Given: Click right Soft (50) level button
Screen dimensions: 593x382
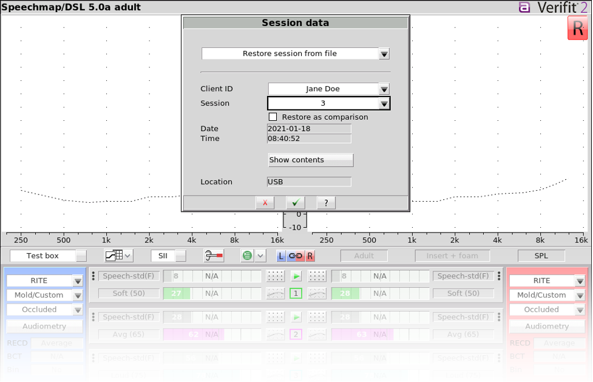Looking at the screenshot, I should [463, 293].
